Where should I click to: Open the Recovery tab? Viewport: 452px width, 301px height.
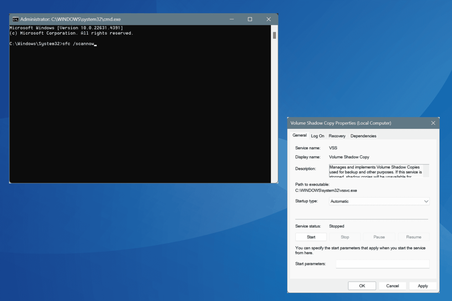337,136
